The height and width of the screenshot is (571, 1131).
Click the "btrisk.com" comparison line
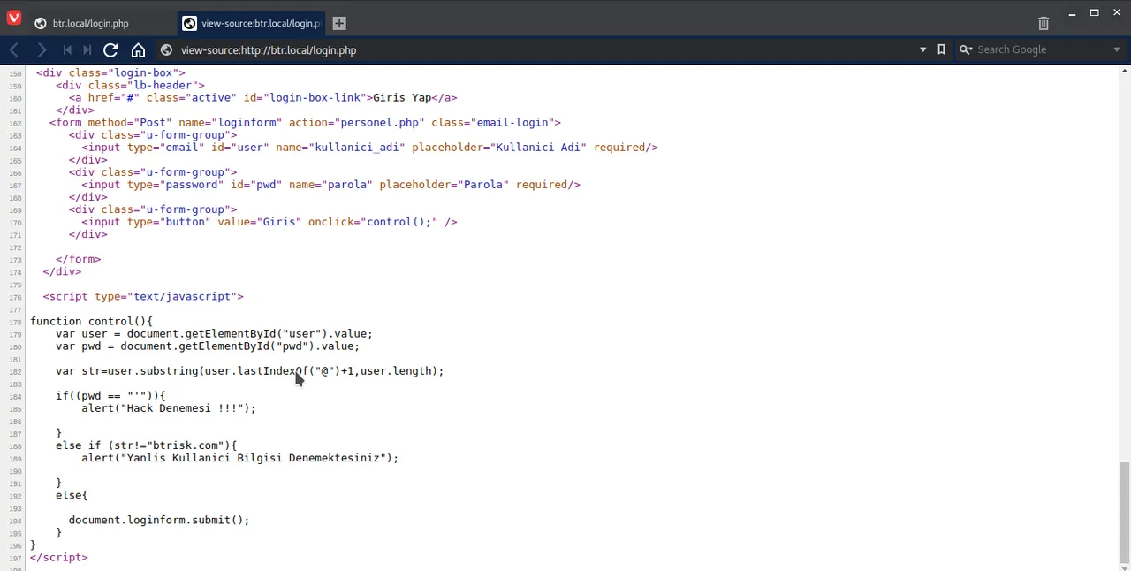click(146, 445)
